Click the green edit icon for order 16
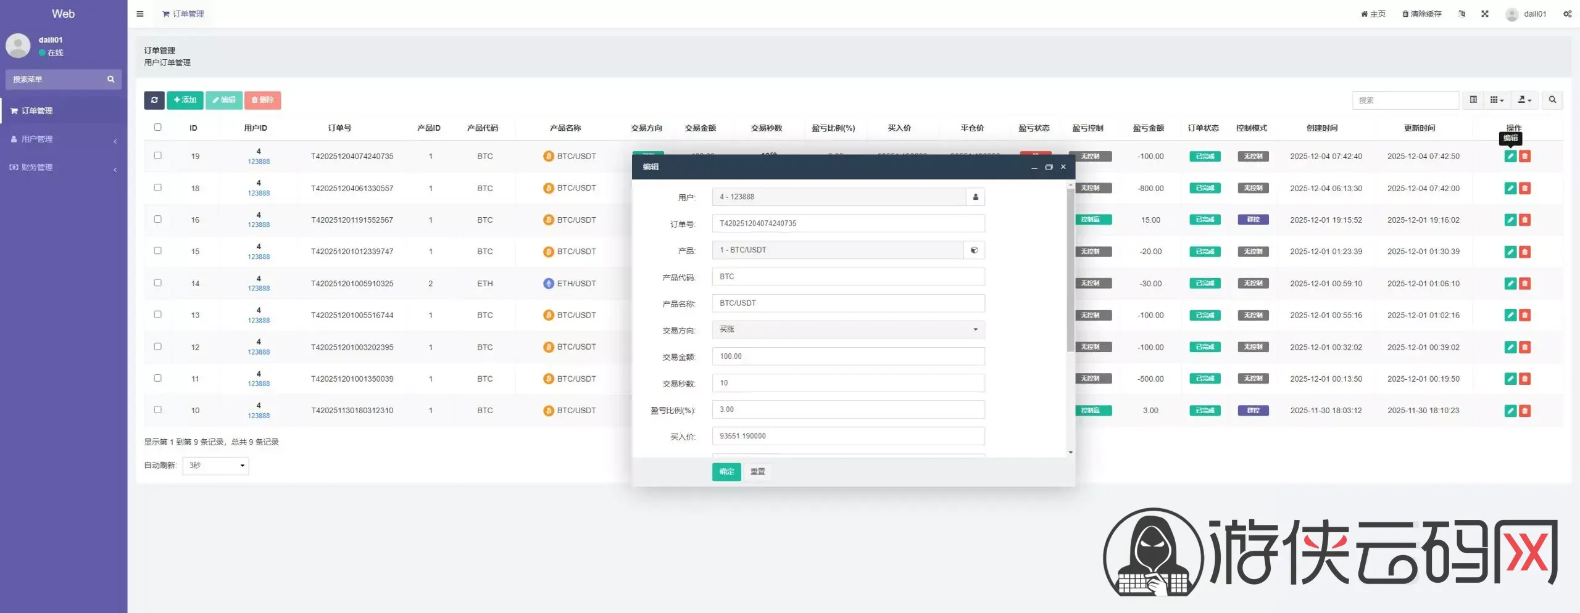 click(1510, 220)
